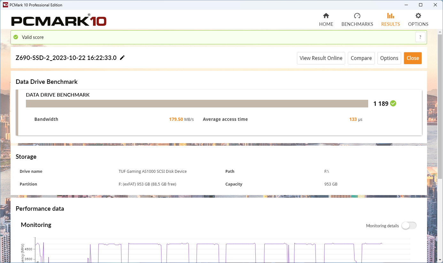443x263 pixels.
Task: Click the partition text F: (exFAT) 953 GB
Action: (147, 184)
